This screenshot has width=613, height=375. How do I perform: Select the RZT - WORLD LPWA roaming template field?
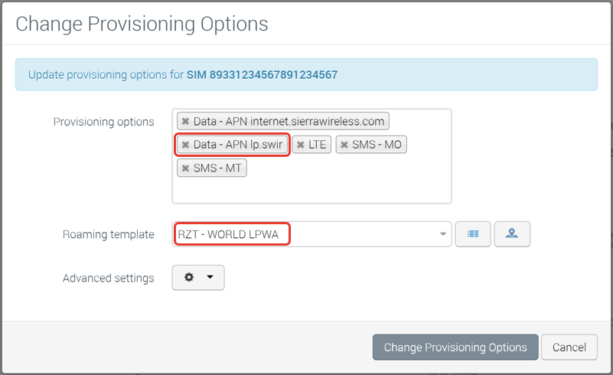311,234
